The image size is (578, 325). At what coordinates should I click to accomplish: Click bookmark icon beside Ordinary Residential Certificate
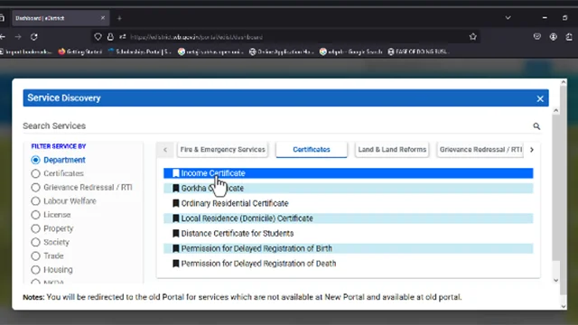click(176, 203)
